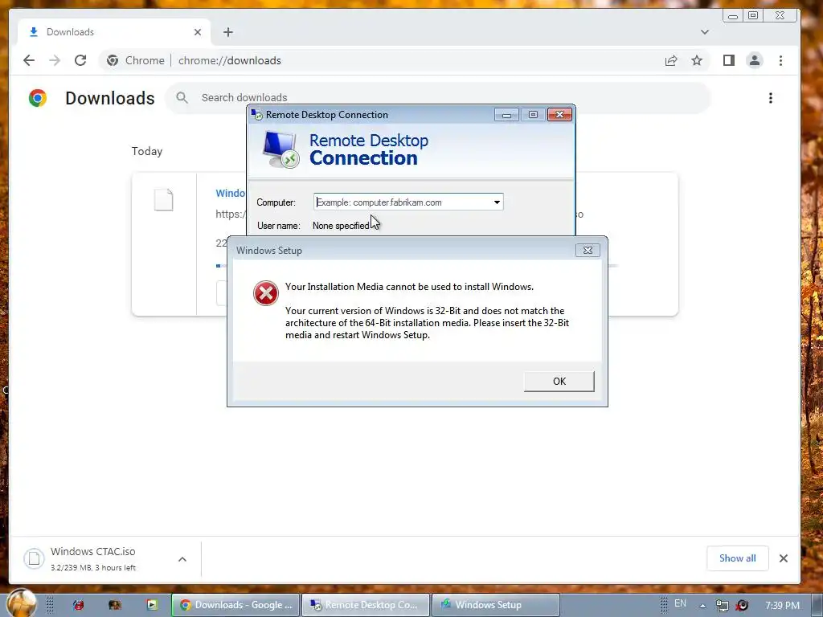The height and width of the screenshot is (617, 823).
Task: Toggle the Chrome side panel icon
Action: pos(728,60)
